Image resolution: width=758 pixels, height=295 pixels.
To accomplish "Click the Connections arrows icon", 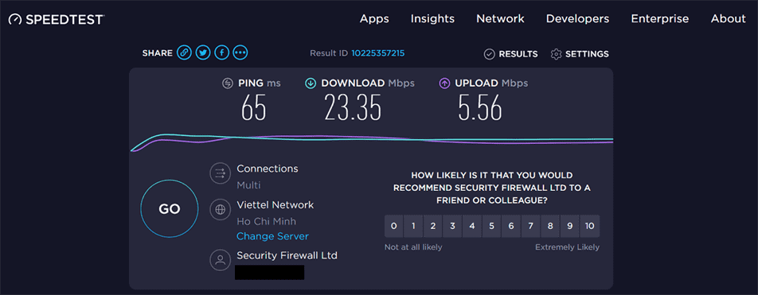I will pyautogui.click(x=221, y=173).
